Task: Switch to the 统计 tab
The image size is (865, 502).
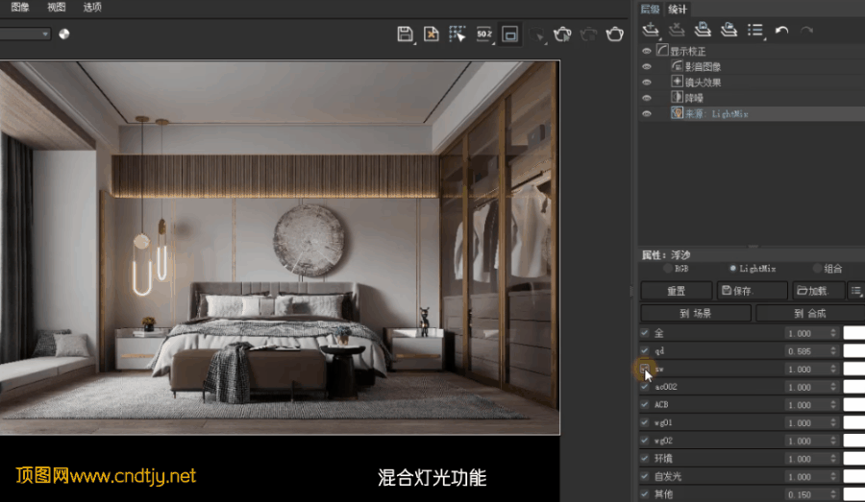Action: [678, 9]
